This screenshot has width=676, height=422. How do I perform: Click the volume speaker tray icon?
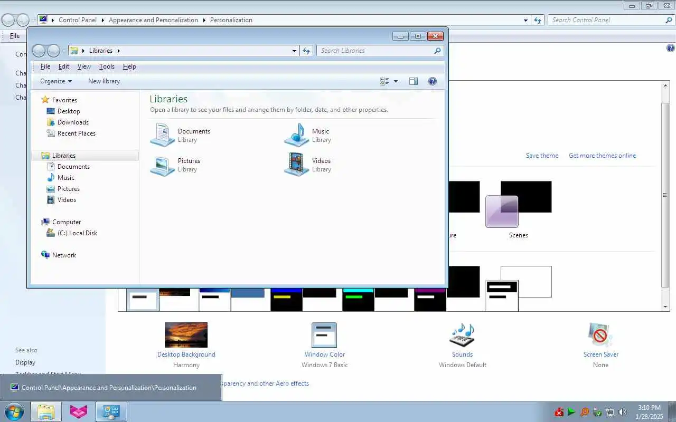click(623, 412)
